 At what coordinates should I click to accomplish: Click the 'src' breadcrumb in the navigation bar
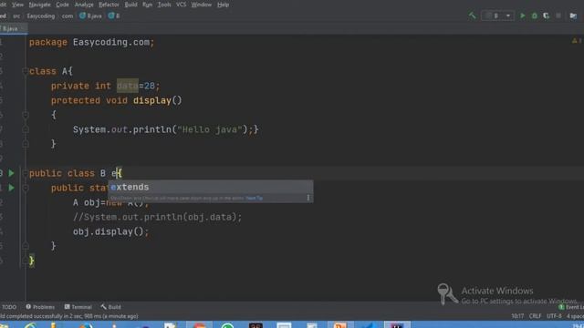[x=16, y=16]
